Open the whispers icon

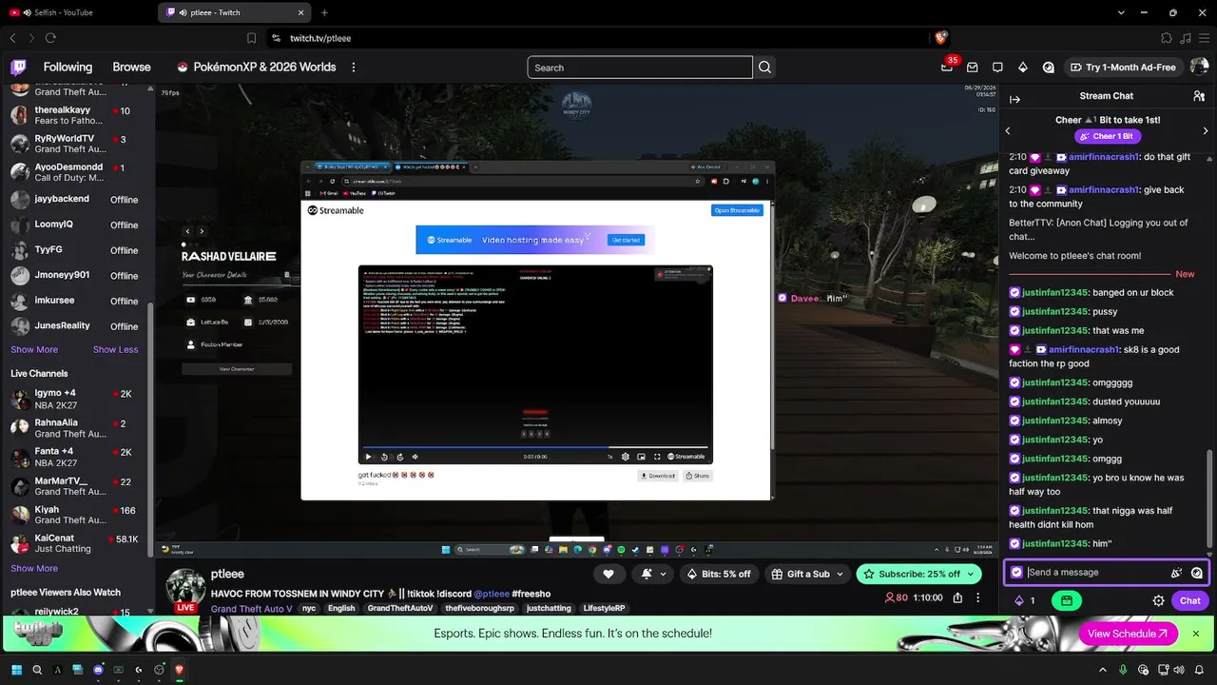(x=997, y=68)
